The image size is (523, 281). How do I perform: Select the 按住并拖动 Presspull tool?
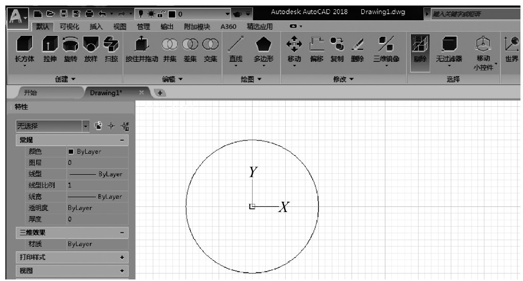pos(142,50)
